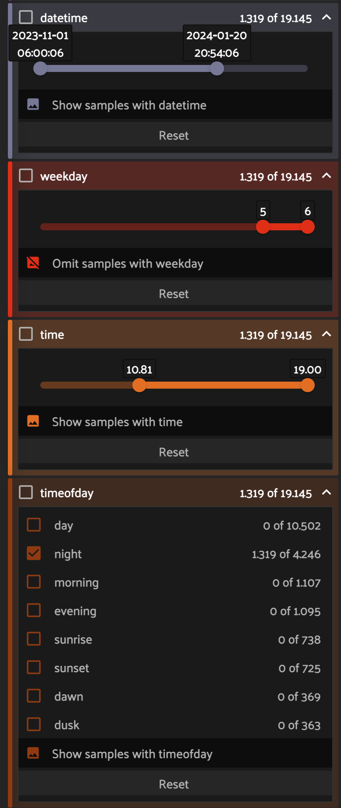Select the sunset checkbox

coord(34,668)
